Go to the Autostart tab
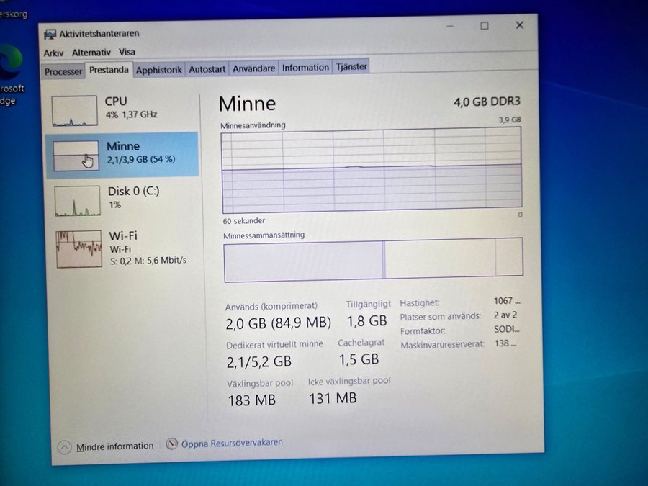The image size is (648, 486). [207, 69]
